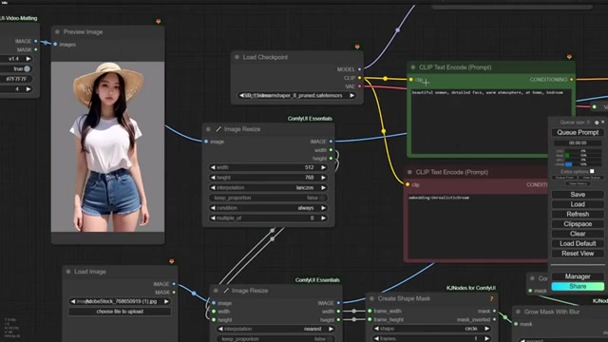Select next file with Load Image right arrow
Viewport: 608px width, 342px height.
pos(166,301)
